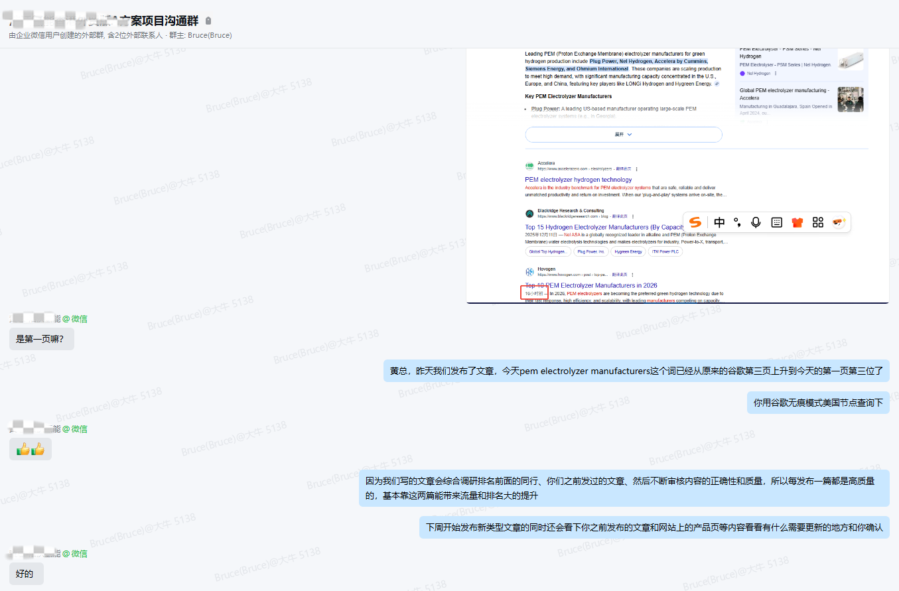Click the 'Plug Power, Inc.' chip in the screenshot

pos(590,251)
